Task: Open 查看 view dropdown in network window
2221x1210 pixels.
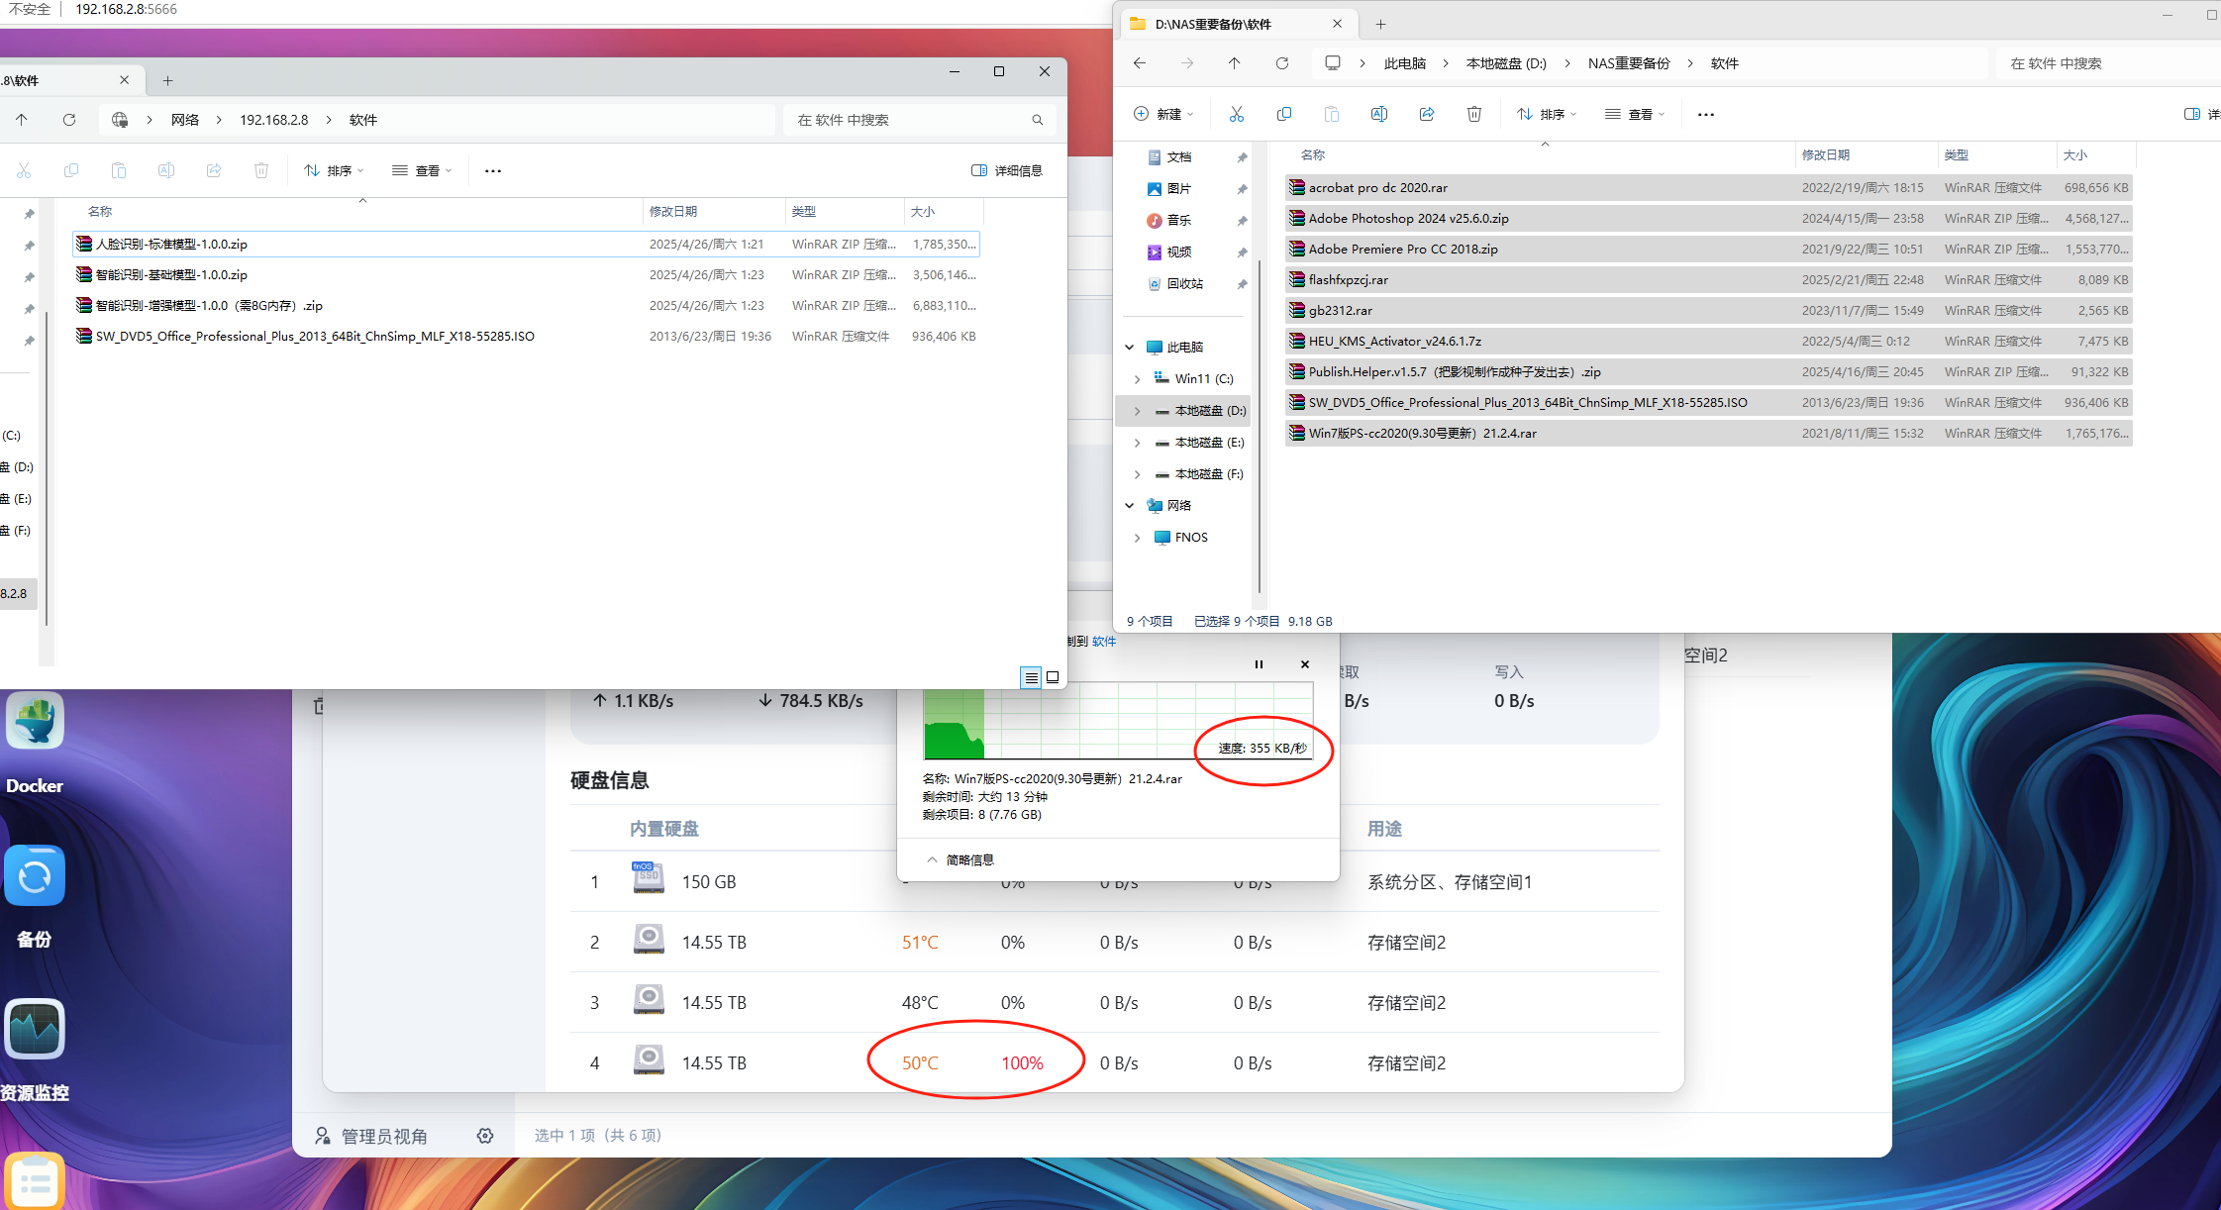Action: pos(422,170)
